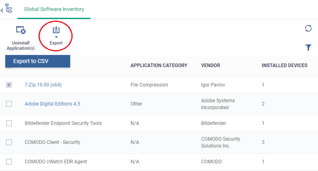Image resolution: width=318 pixels, height=171 pixels.
Task: Click Bitdefender Endpoint Security Tools name
Action: coord(63,123)
